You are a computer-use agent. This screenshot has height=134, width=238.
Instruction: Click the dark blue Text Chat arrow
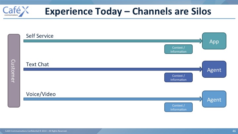click(x=113, y=69)
